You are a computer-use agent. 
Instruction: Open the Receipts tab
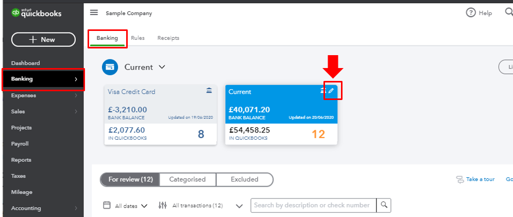pyautogui.click(x=168, y=38)
